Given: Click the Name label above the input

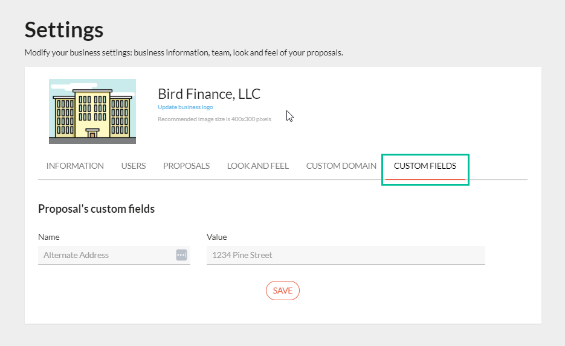Looking at the screenshot, I should [x=49, y=237].
